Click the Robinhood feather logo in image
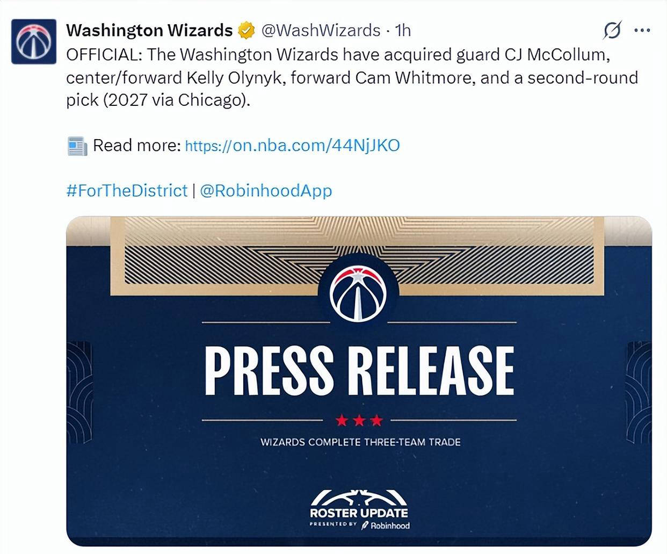 point(365,526)
